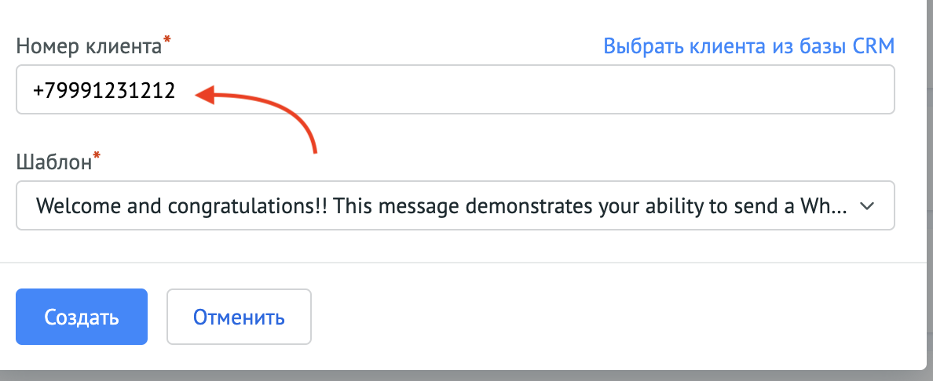Click the Создать button
933x381 pixels.
tap(82, 317)
